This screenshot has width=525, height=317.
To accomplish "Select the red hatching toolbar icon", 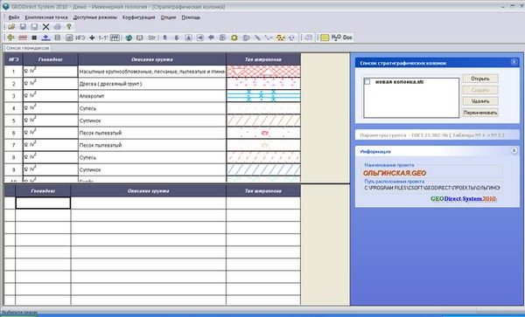I will pyautogui.click(x=23, y=38).
